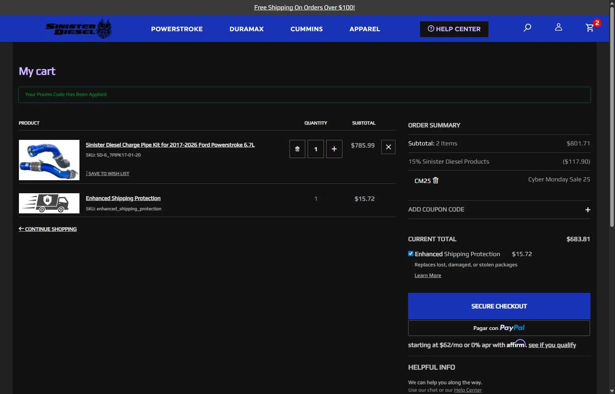The height and width of the screenshot is (394, 615).
Task: Click affirm see if you qualify link
Action: click(x=552, y=345)
